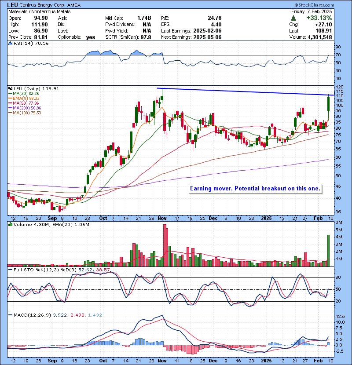Click the MA(100) 75.53 legend entry
Screen dimensions: 352x365
pos(25,113)
